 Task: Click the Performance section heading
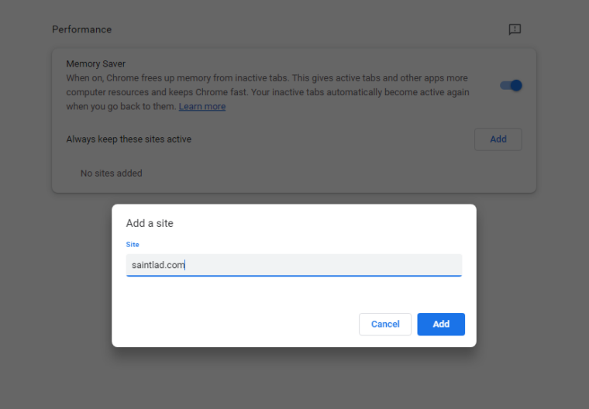pyautogui.click(x=81, y=29)
